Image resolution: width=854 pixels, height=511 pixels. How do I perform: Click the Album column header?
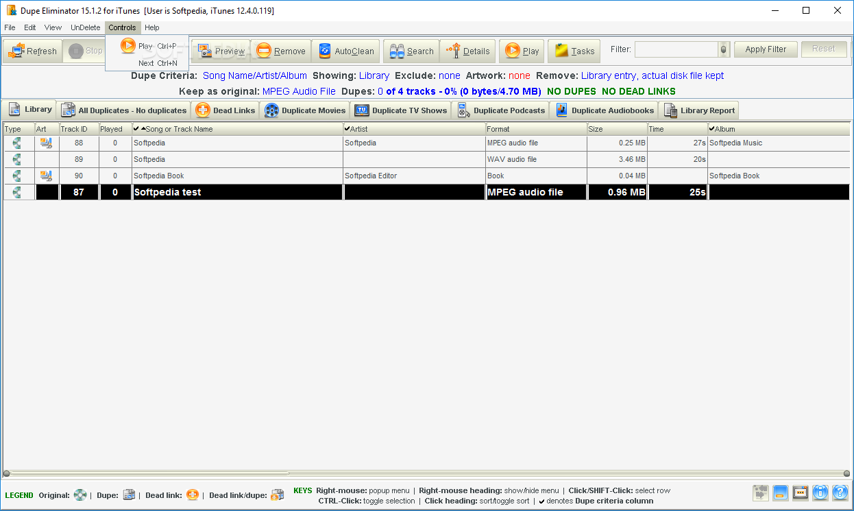click(x=779, y=129)
